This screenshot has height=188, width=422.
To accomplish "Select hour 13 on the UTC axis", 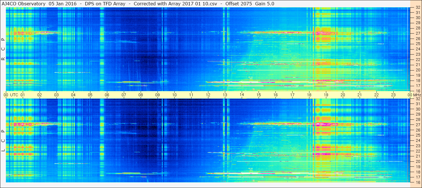I will (225, 95).
